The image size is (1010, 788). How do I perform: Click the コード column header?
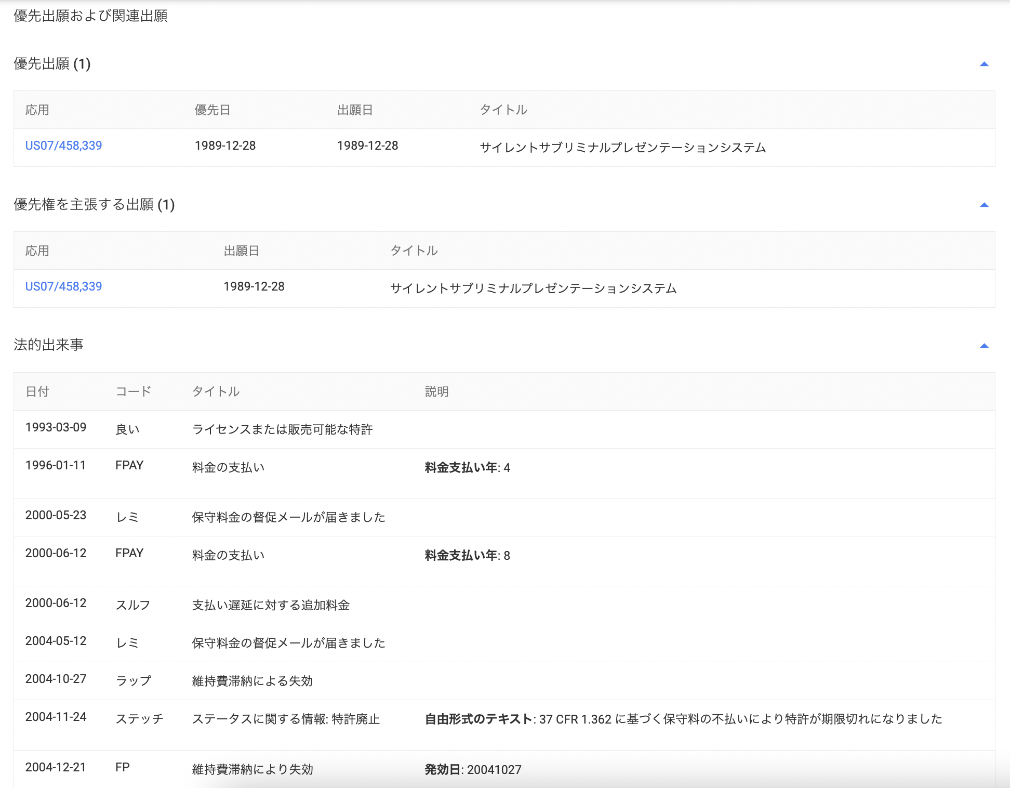(x=134, y=391)
